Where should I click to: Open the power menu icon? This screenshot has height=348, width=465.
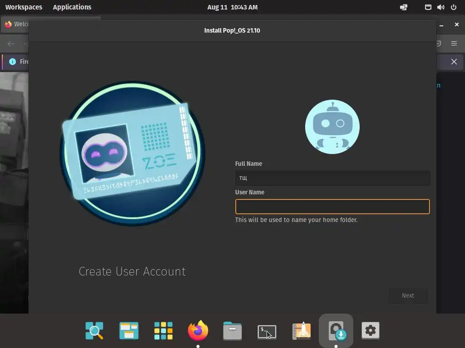tap(454, 7)
